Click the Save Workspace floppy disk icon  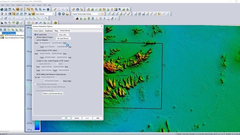[x=6, y=9]
